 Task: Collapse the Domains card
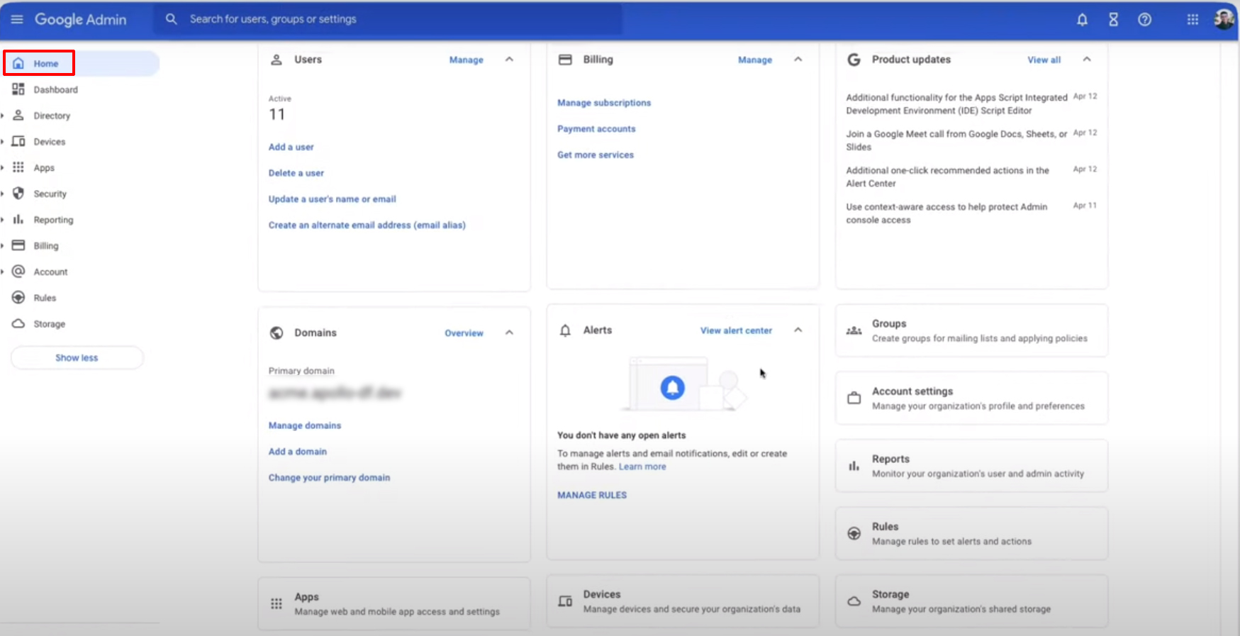[x=509, y=333]
